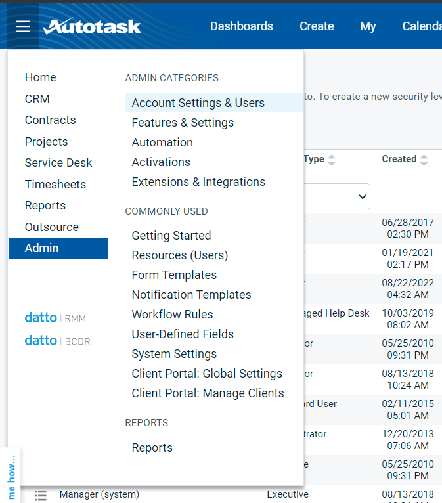The width and height of the screenshot is (442, 503).
Task: Open the Dashboards menu
Action: tap(242, 26)
